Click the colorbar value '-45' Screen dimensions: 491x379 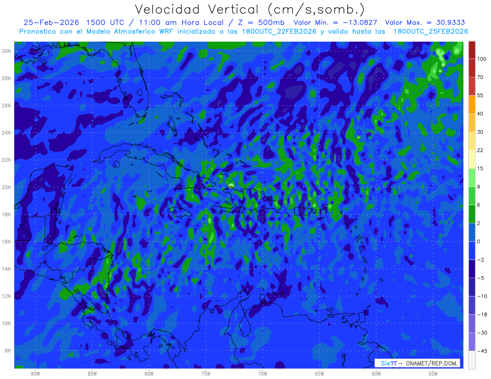pyautogui.click(x=482, y=351)
